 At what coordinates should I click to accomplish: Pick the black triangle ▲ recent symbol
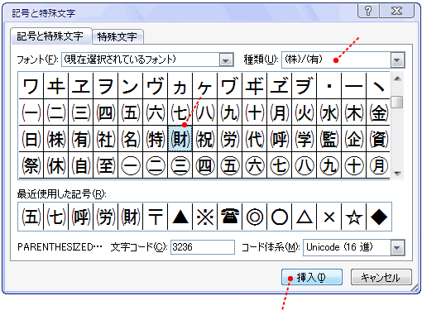click(180, 217)
